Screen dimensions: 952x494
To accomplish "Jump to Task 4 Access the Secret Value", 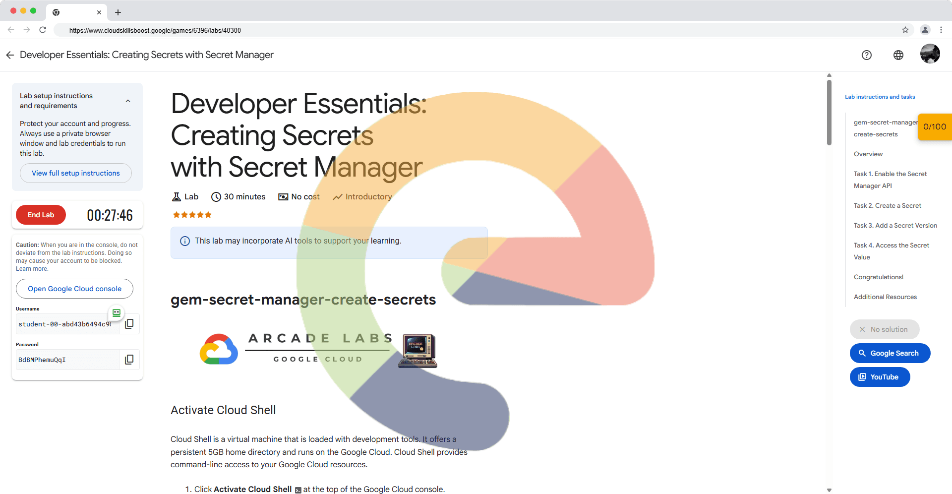I will tap(892, 251).
